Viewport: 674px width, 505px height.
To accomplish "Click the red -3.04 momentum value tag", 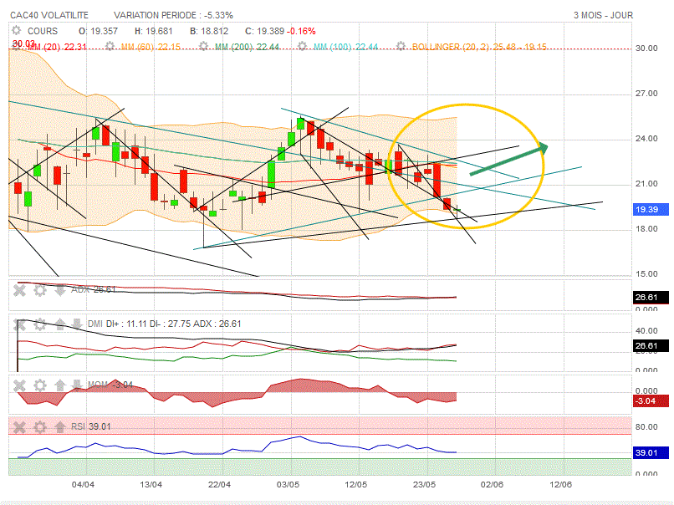I will [x=651, y=401].
